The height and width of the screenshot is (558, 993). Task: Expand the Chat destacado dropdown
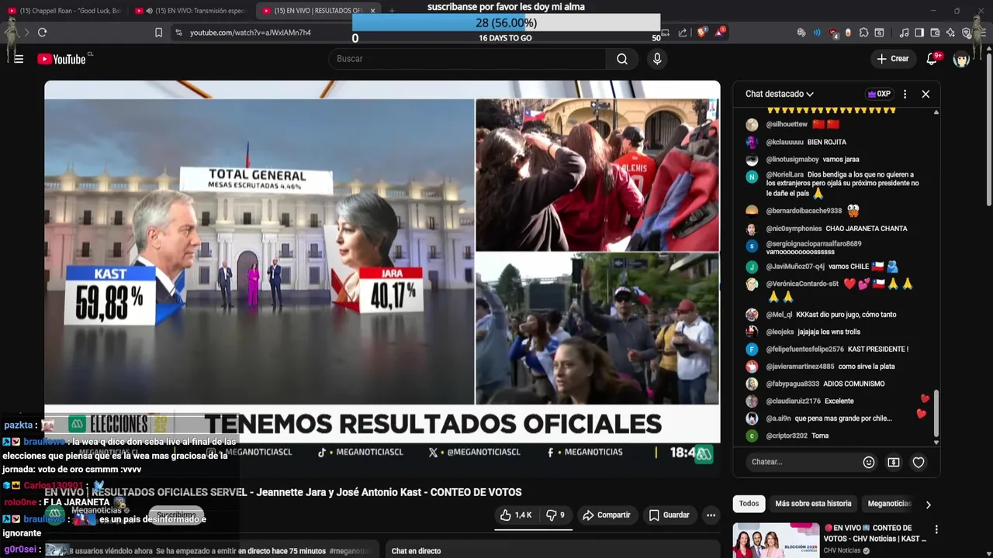click(x=780, y=94)
